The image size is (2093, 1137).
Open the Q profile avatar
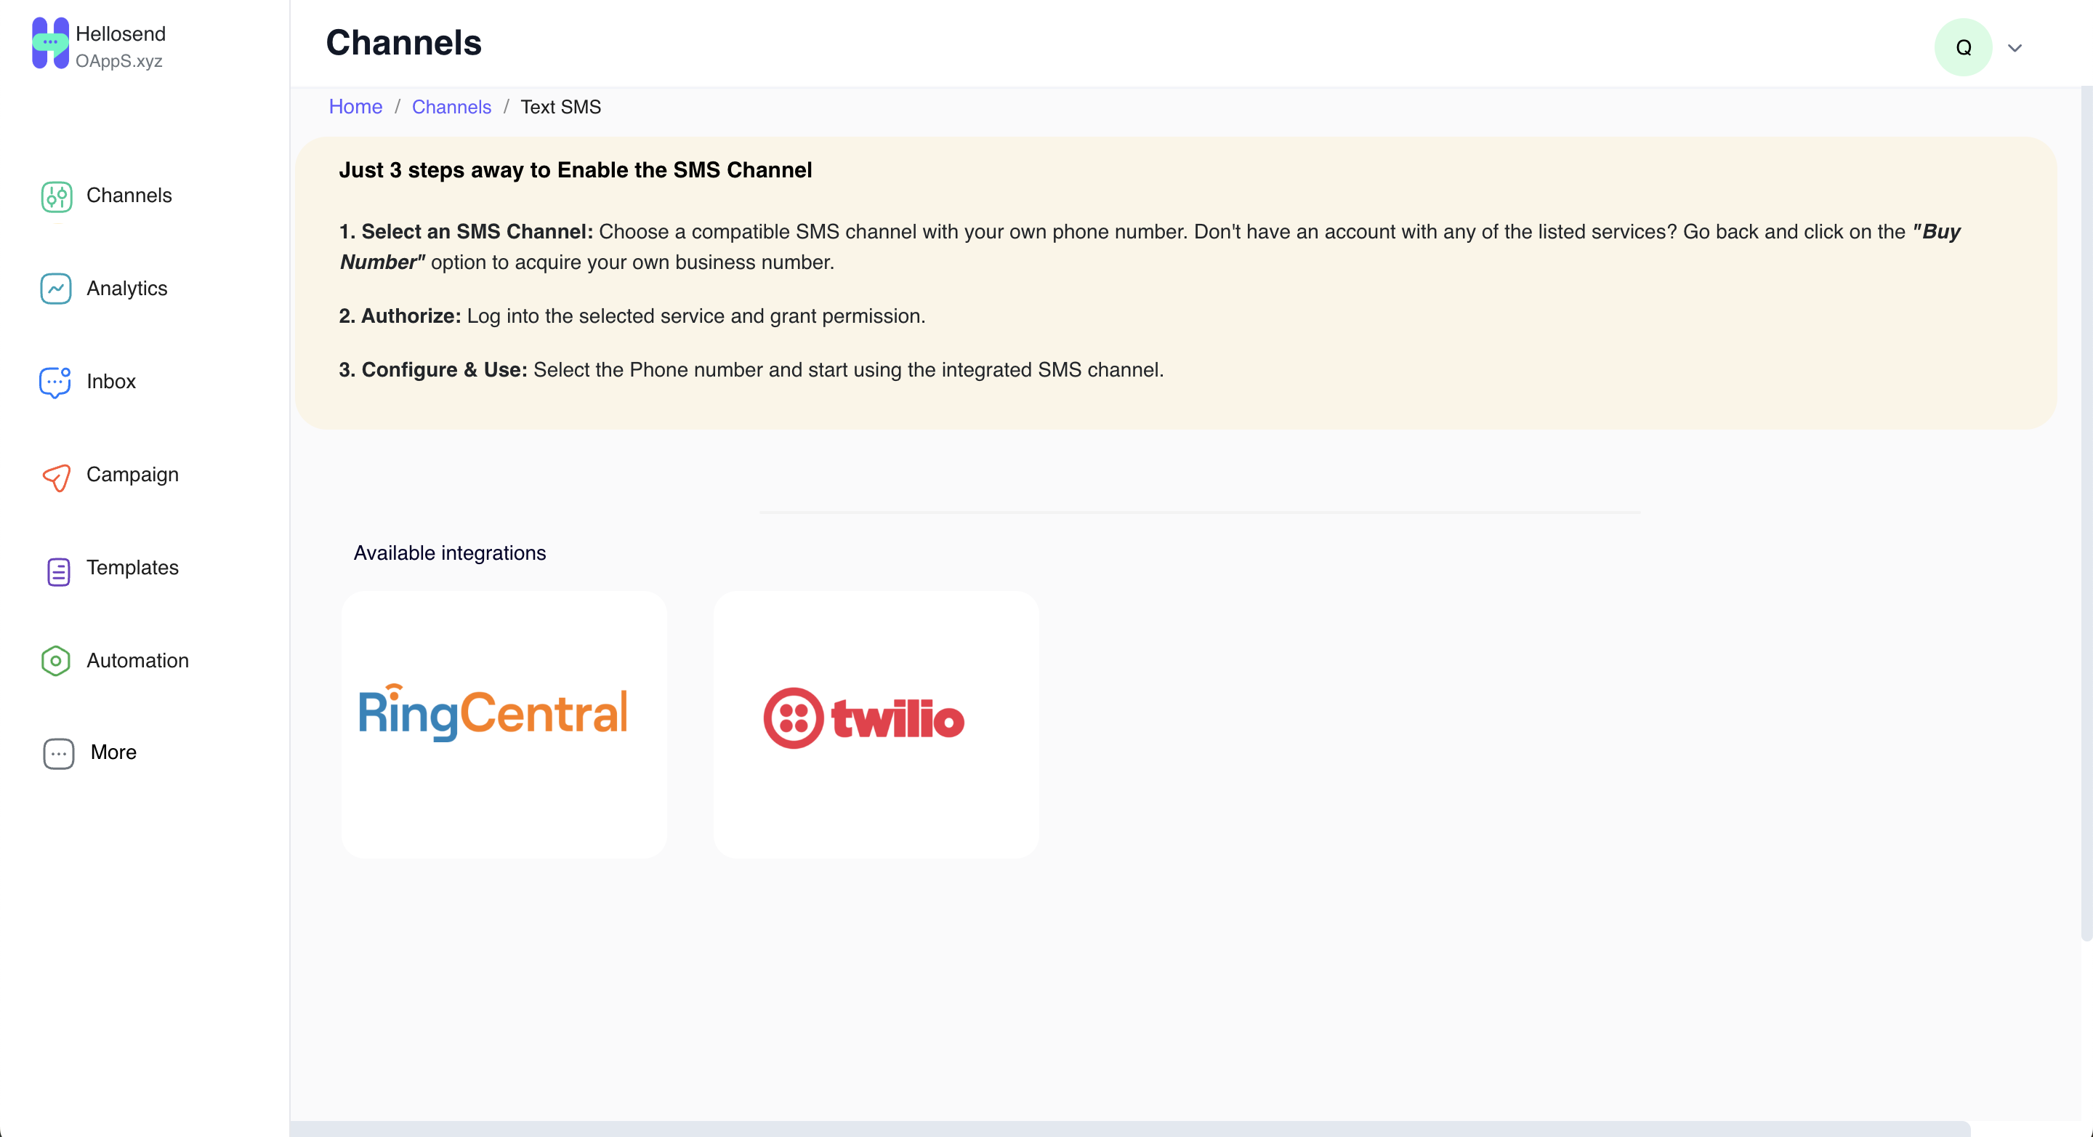click(1963, 47)
